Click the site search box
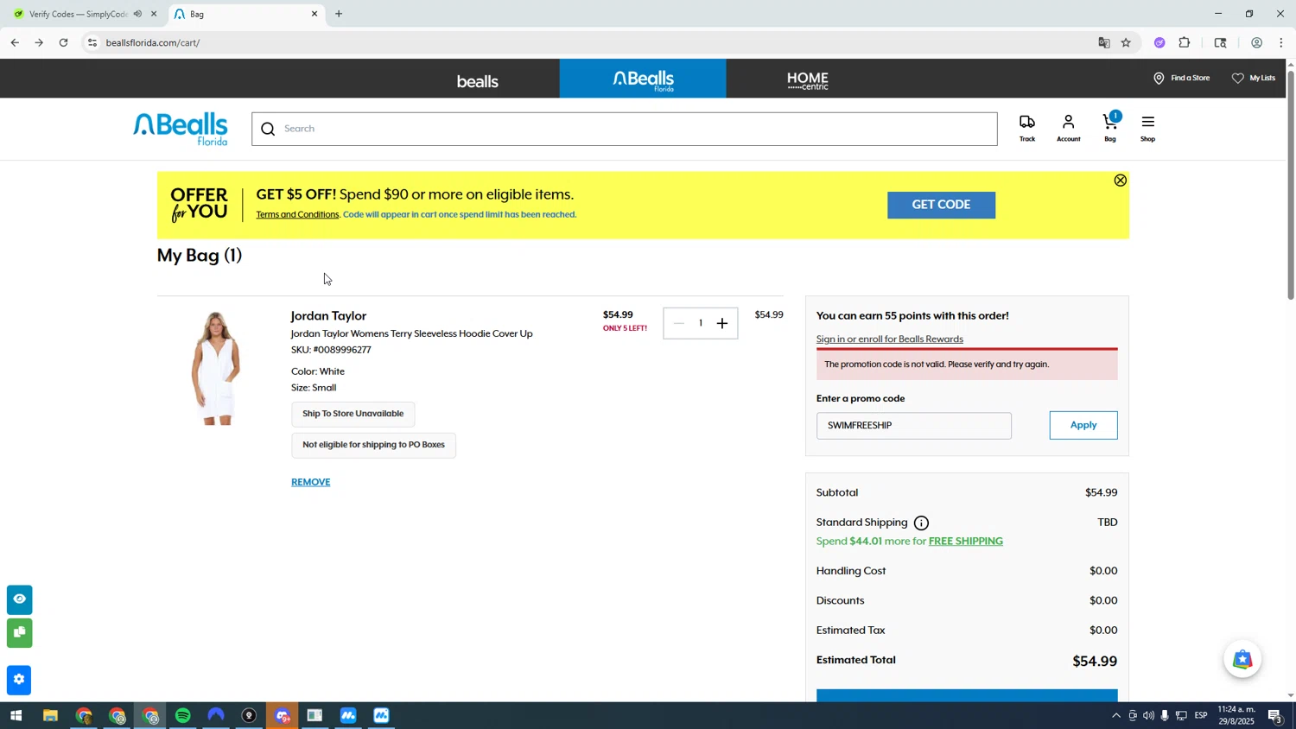 tap(625, 129)
